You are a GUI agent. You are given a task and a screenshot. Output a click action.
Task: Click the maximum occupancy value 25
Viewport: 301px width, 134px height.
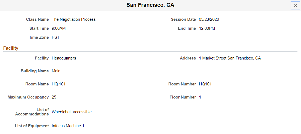pos(54,97)
